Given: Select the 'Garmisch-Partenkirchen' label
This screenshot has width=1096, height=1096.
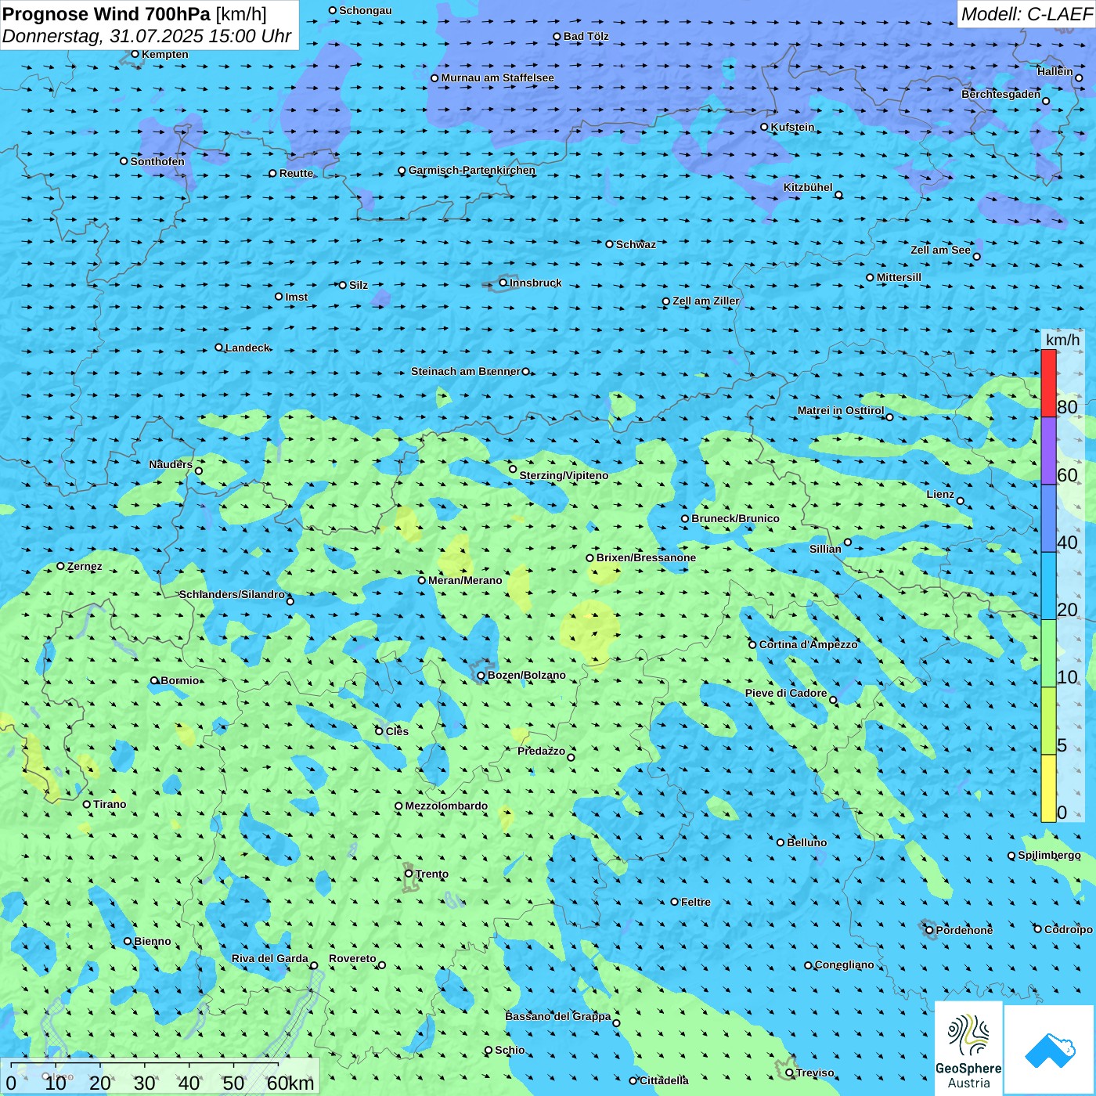Looking at the screenshot, I should tap(472, 170).
